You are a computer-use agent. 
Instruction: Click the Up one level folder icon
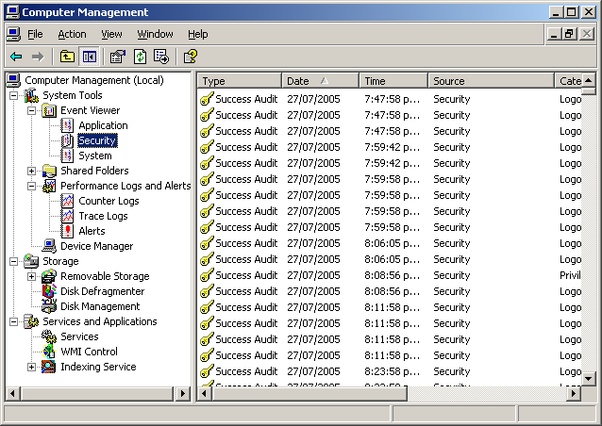pos(67,57)
